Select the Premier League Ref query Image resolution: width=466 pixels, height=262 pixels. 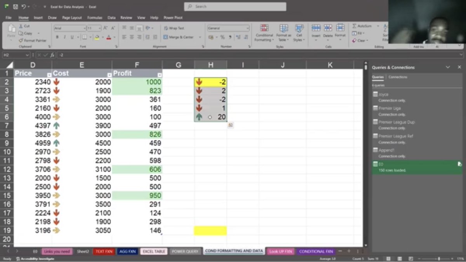point(417,139)
